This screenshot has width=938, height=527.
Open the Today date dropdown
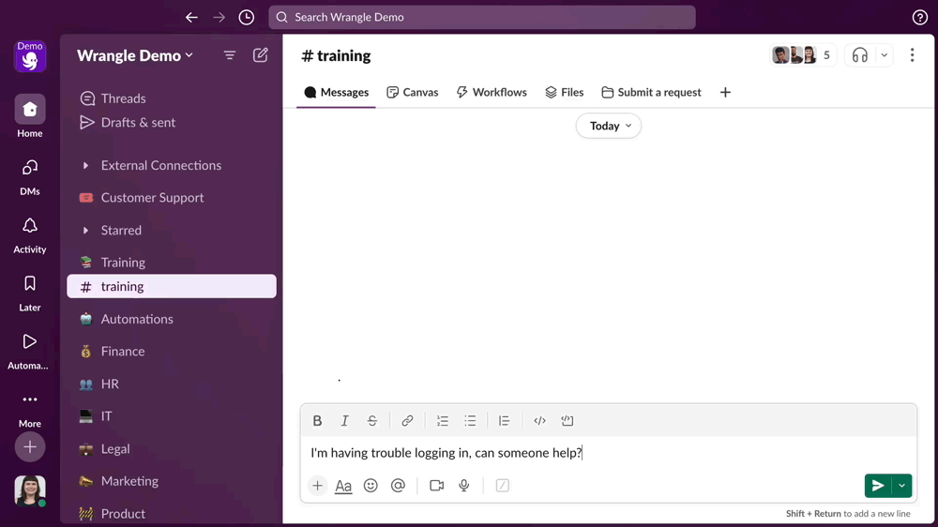click(609, 126)
